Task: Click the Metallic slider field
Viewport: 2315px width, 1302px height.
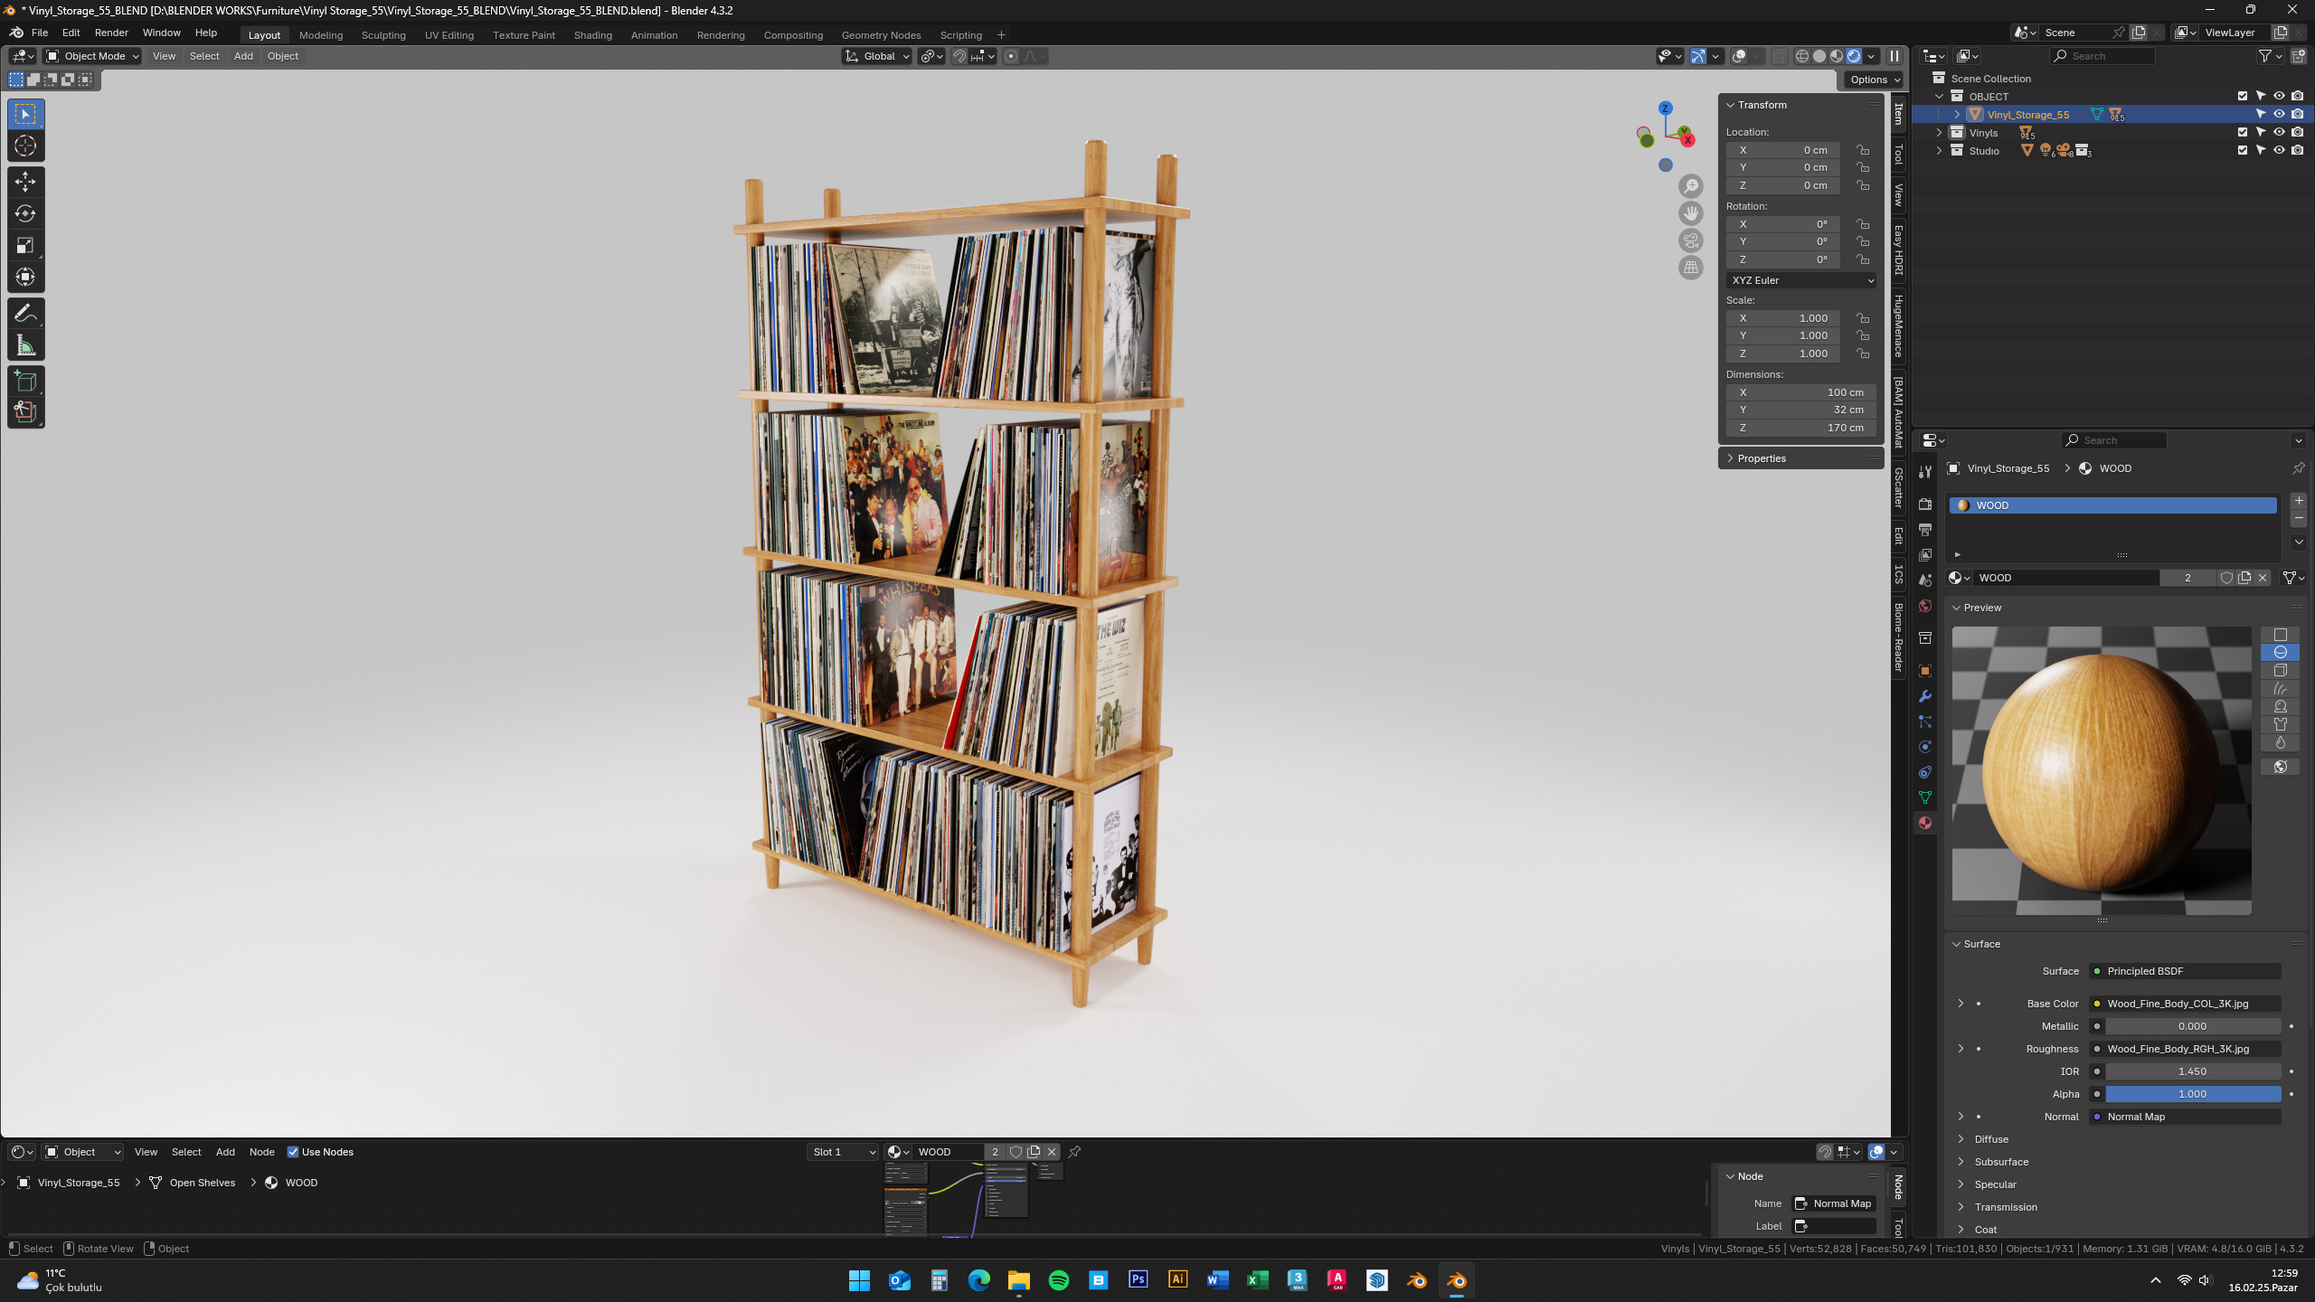Action: (2193, 1026)
